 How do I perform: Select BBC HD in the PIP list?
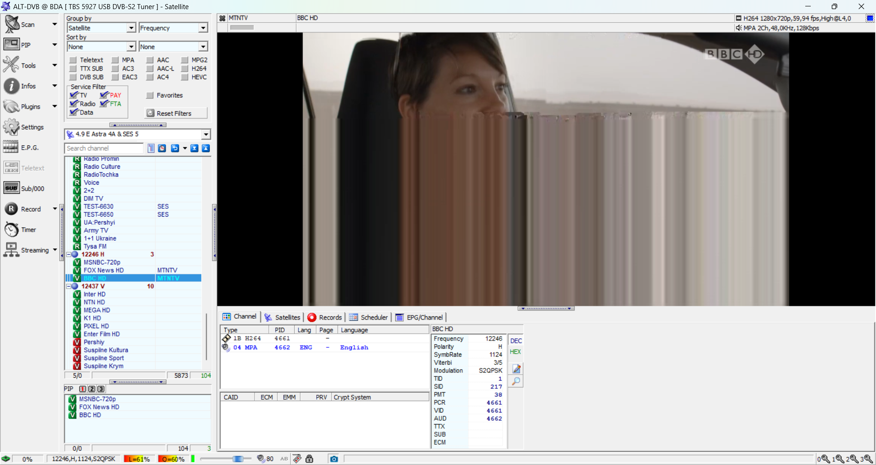[x=90, y=415]
